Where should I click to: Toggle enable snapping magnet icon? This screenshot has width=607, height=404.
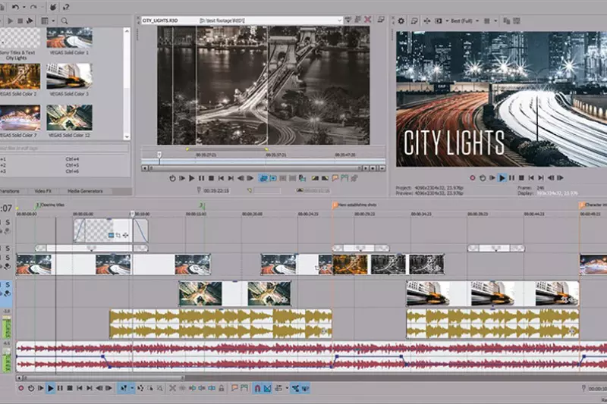pyautogui.click(x=257, y=388)
